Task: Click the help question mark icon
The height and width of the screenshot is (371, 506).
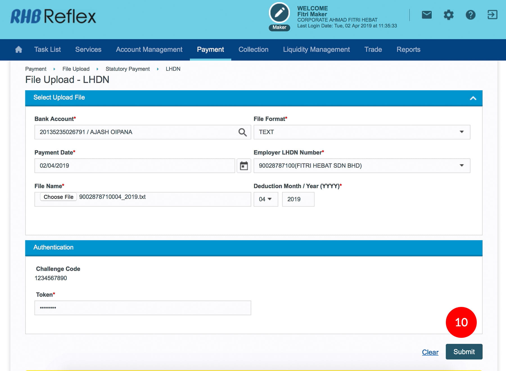Action: coord(470,15)
